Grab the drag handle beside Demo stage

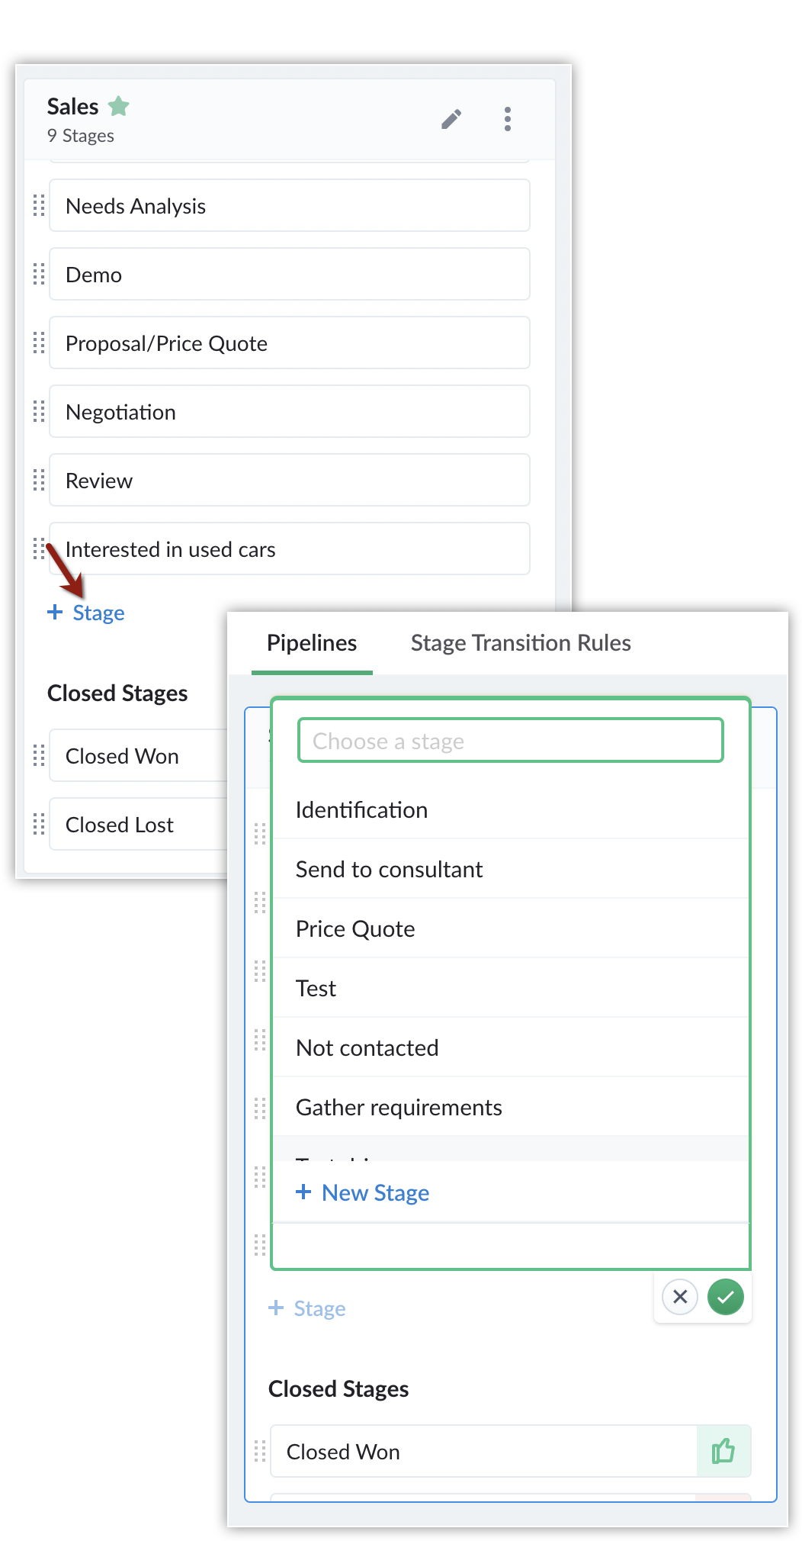39,275
